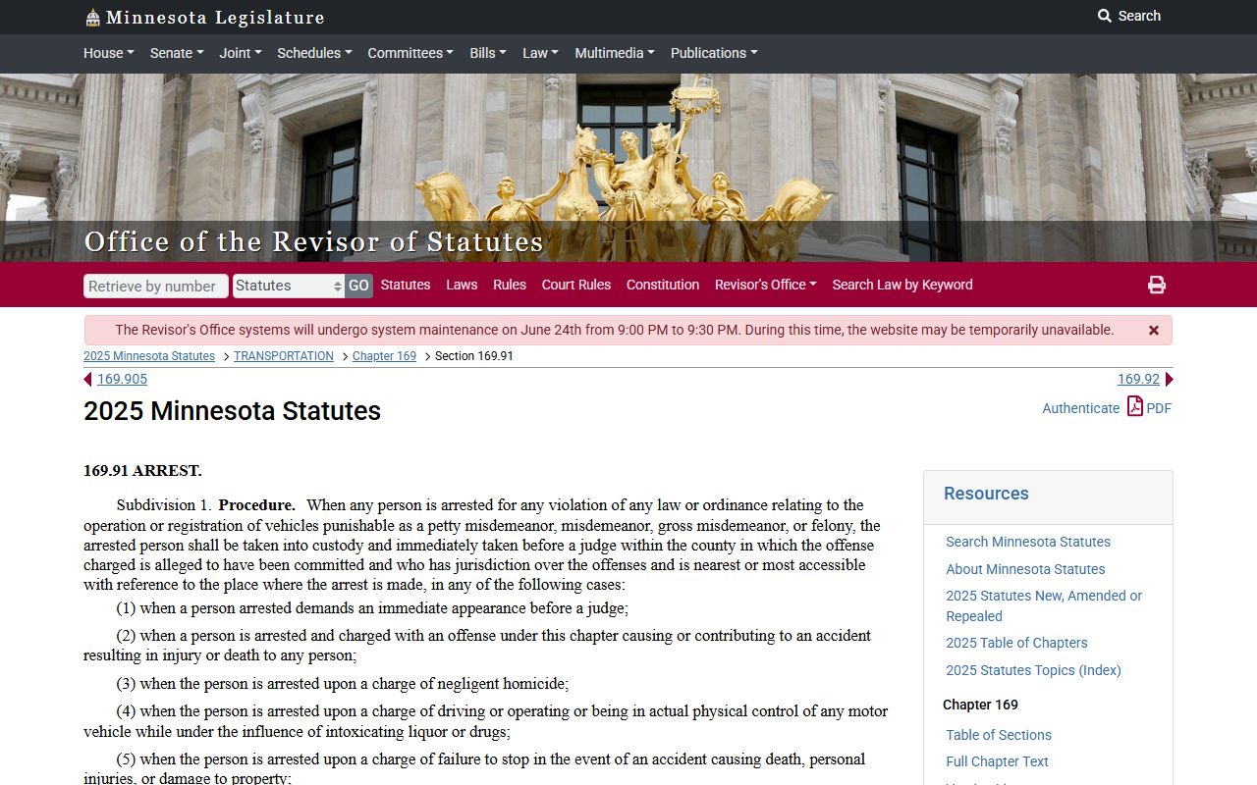Click the GO button

[358, 286]
